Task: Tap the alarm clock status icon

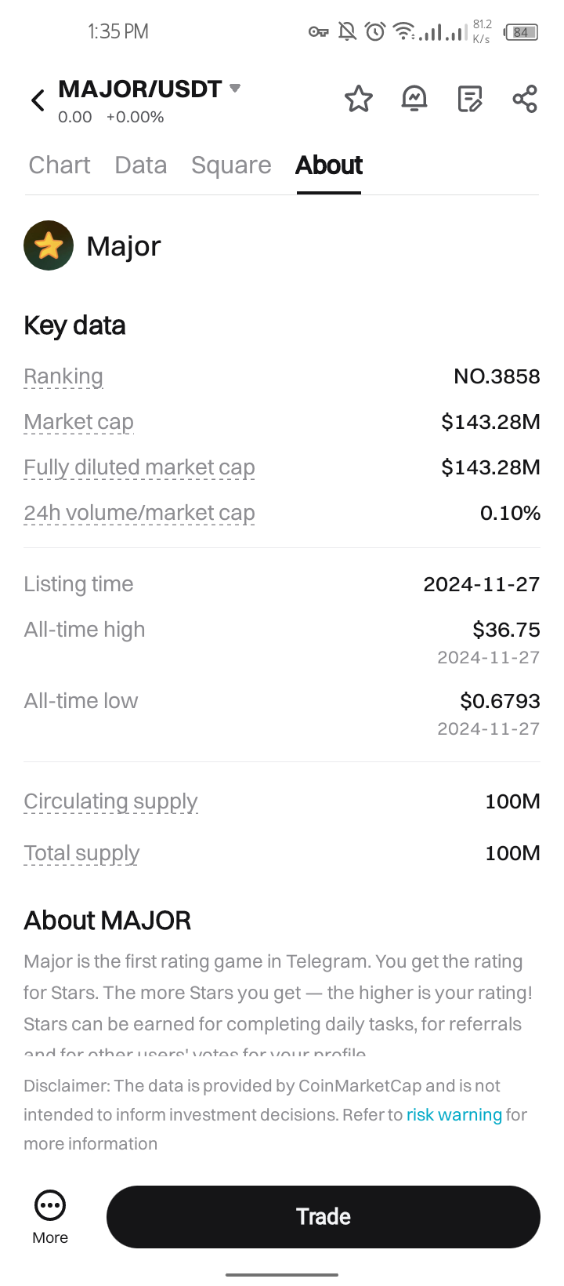Action: coord(376,31)
